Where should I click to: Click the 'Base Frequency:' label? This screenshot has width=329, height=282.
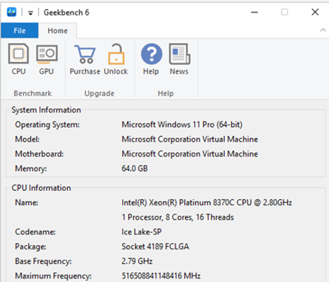pos(43,261)
